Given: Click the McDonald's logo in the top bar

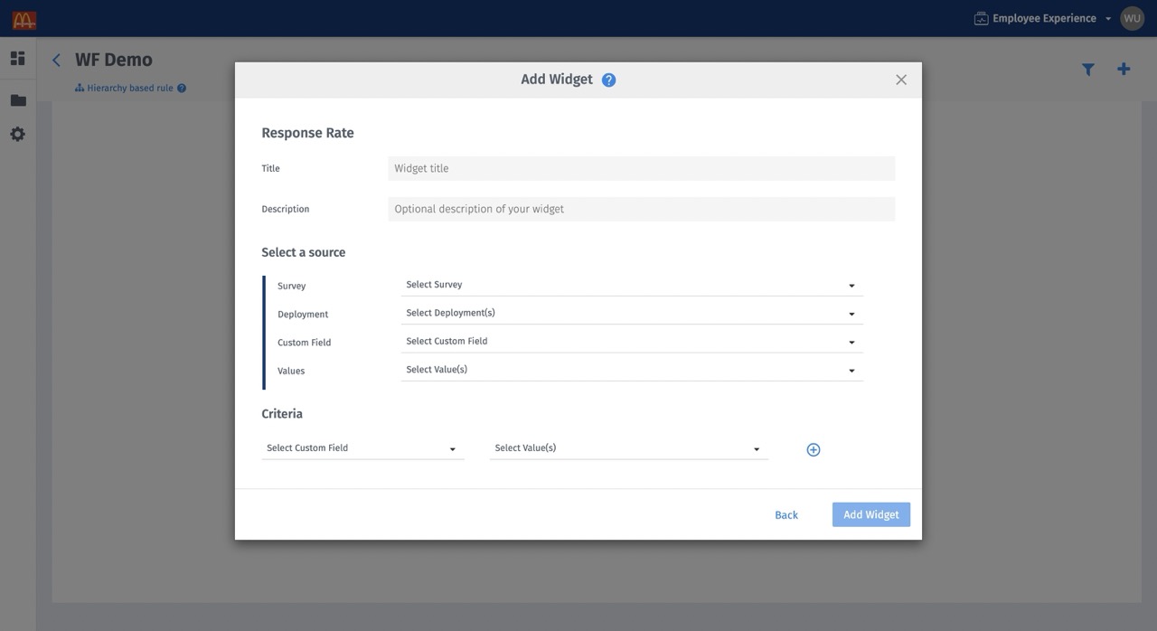Looking at the screenshot, I should tap(23, 18).
